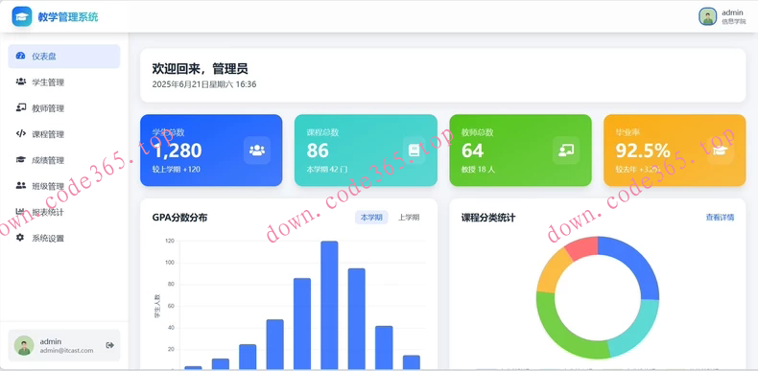
Task: Open 教师管理 in the sidebar
Action: pyautogui.click(x=64, y=108)
